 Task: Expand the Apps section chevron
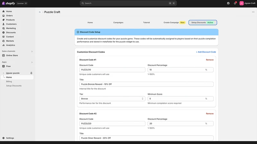tap(32, 62)
